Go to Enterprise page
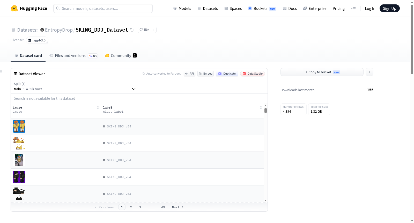414x223 pixels. pyautogui.click(x=315, y=8)
